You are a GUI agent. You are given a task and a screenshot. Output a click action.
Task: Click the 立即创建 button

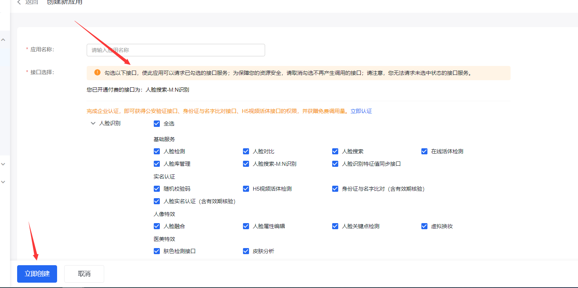(x=37, y=274)
